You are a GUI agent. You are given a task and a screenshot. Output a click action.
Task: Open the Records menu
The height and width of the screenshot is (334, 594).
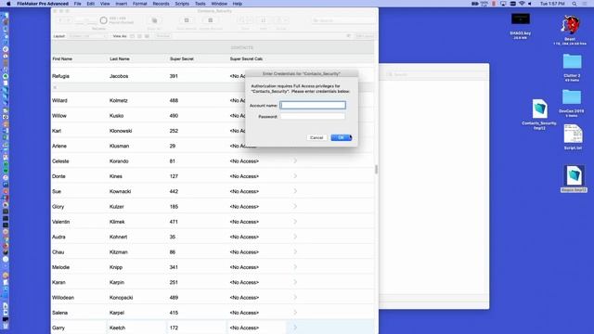161,4
